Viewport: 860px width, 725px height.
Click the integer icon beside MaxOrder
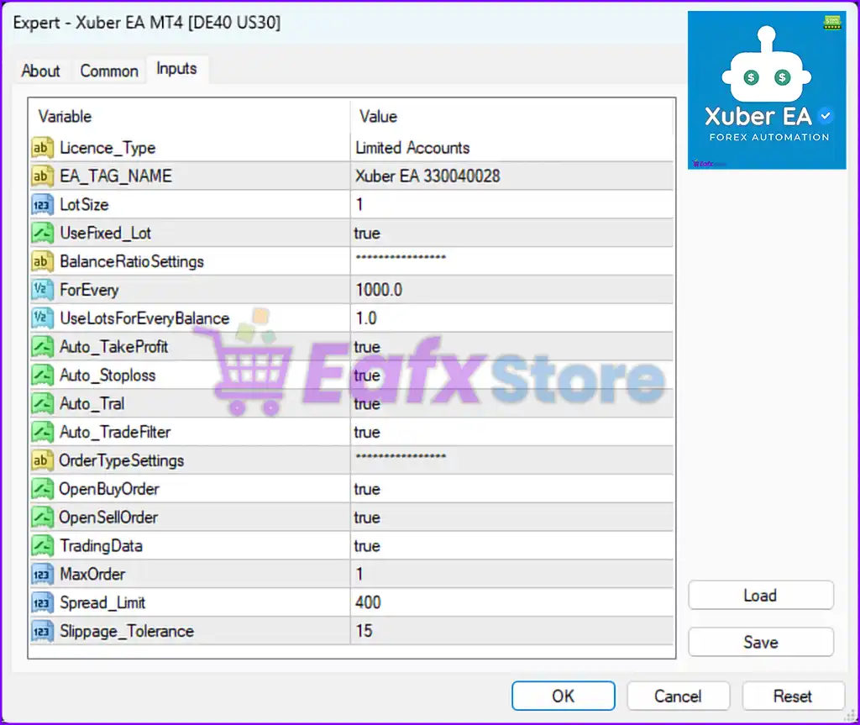42,574
